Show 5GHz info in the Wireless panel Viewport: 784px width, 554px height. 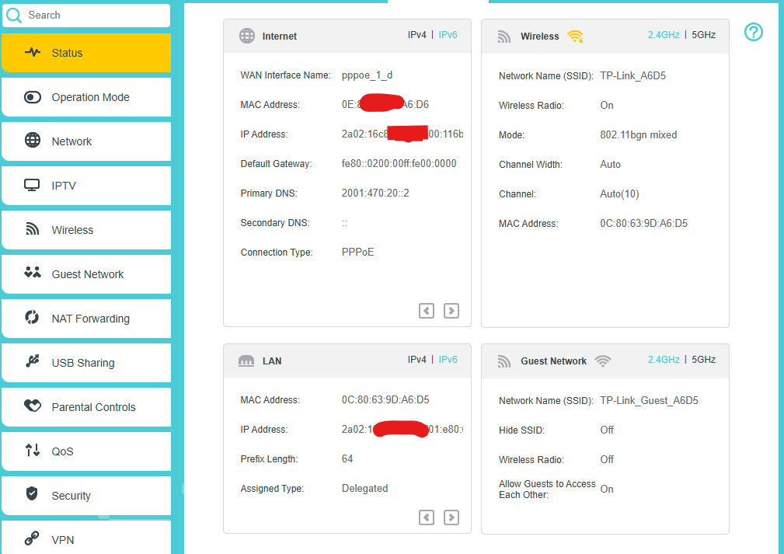pyautogui.click(x=703, y=34)
